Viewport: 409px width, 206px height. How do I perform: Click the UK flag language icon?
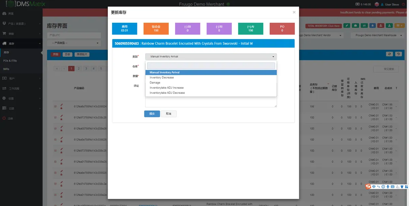click(x=377, y=4)
